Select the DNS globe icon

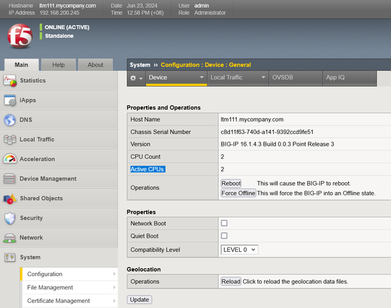pos(10,120)
